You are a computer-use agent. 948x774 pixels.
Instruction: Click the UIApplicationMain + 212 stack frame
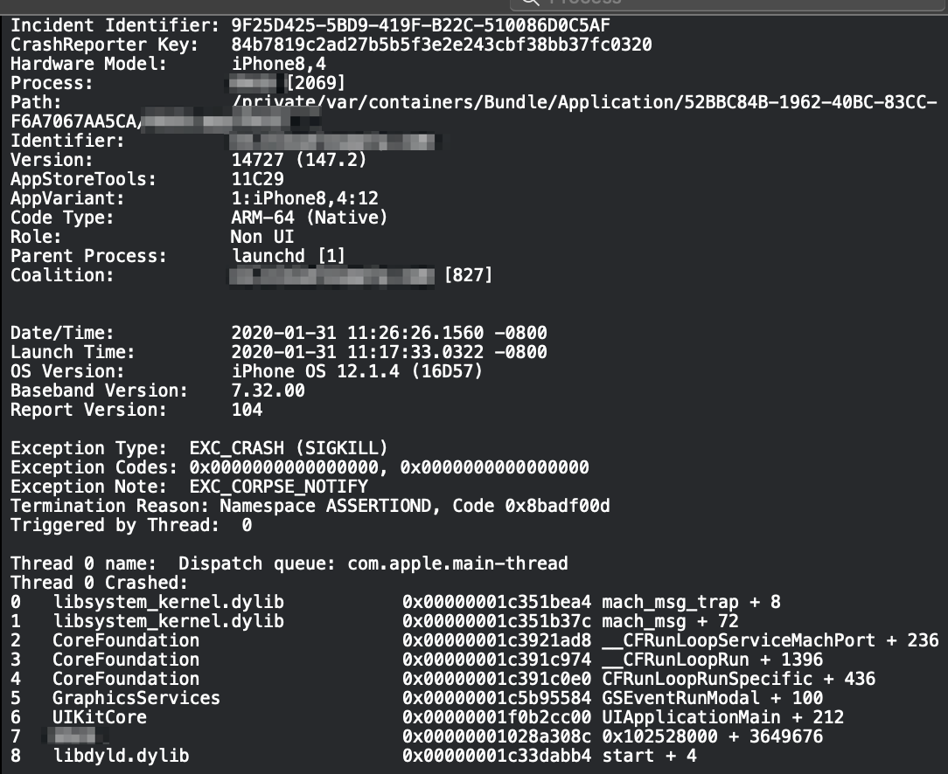pyautogui.click(x=427, y=717)
